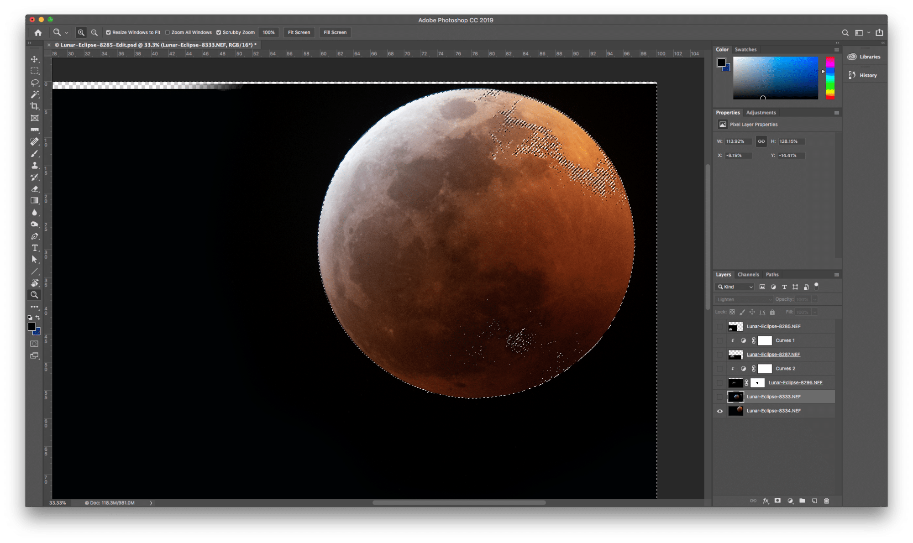Viewport: 913px width, 543px height.
Task: Select the Brush tool
Action: pyautogui.click(x=35, y=154)
